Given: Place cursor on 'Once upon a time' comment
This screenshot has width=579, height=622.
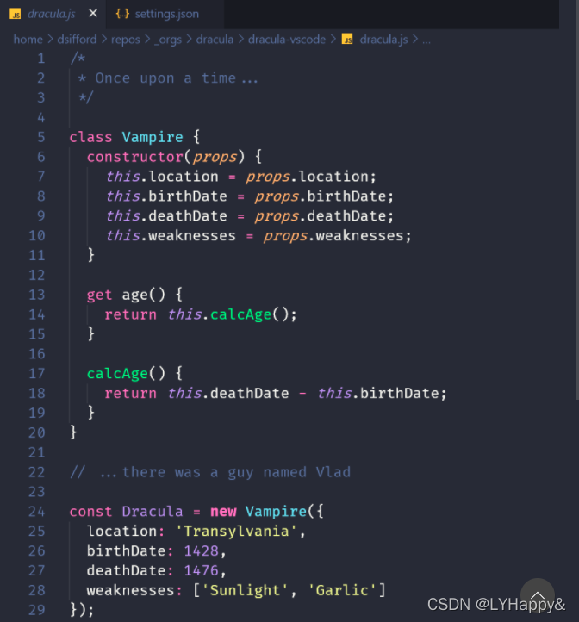Looking at the screenshot, I should 165,78.
